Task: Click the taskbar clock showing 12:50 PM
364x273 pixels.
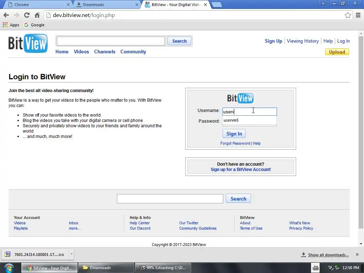Action: pos(350,268)
